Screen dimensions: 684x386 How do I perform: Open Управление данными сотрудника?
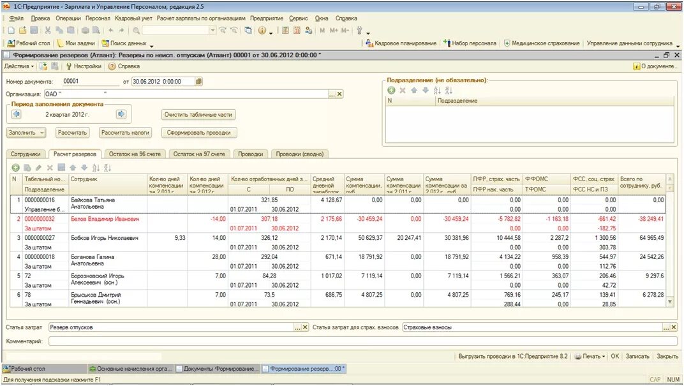point(630,43)
